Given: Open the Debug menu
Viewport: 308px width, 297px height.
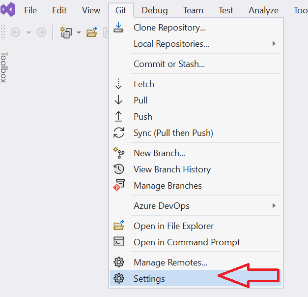Looking at the screenshot, I should pos(154,10).
